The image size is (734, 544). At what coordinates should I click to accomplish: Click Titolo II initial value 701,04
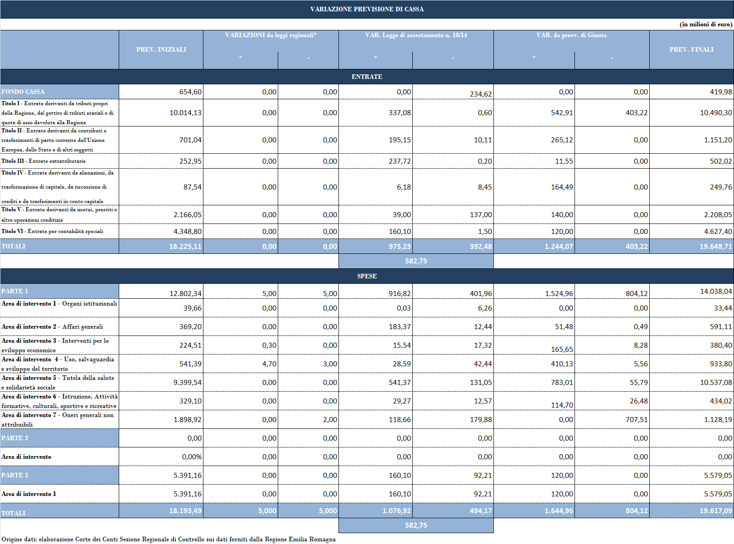coord(190,140)
